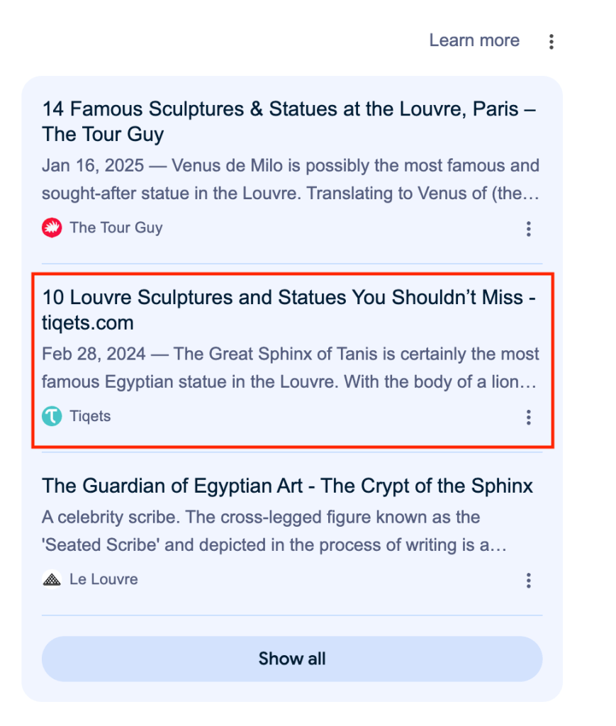616x726 pixels.
Task: Click the Feb 28, 2024 date text
Action: (94, 354)
